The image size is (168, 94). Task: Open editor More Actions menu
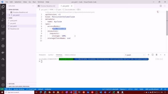tap(165, 6)
